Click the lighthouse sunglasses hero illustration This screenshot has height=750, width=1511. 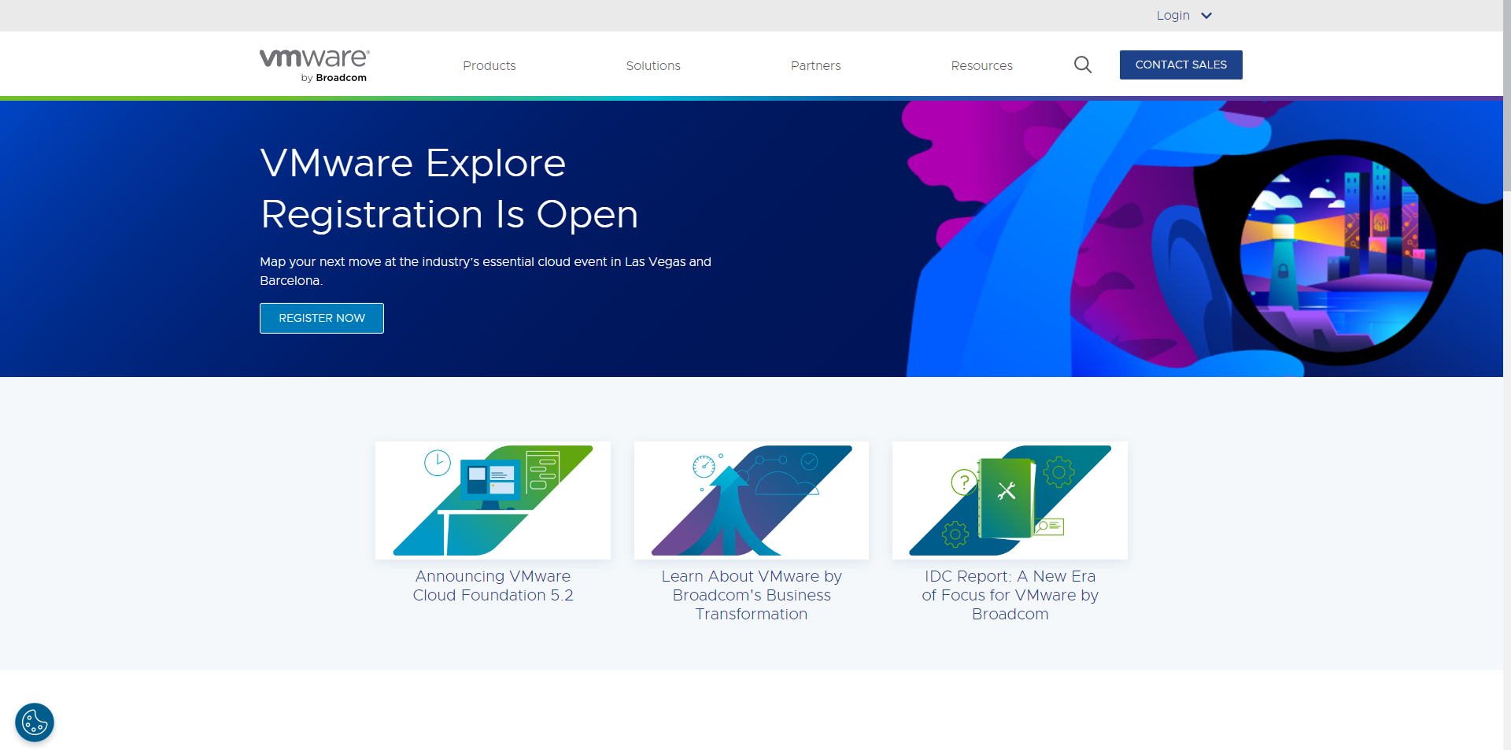[1204, 238]
